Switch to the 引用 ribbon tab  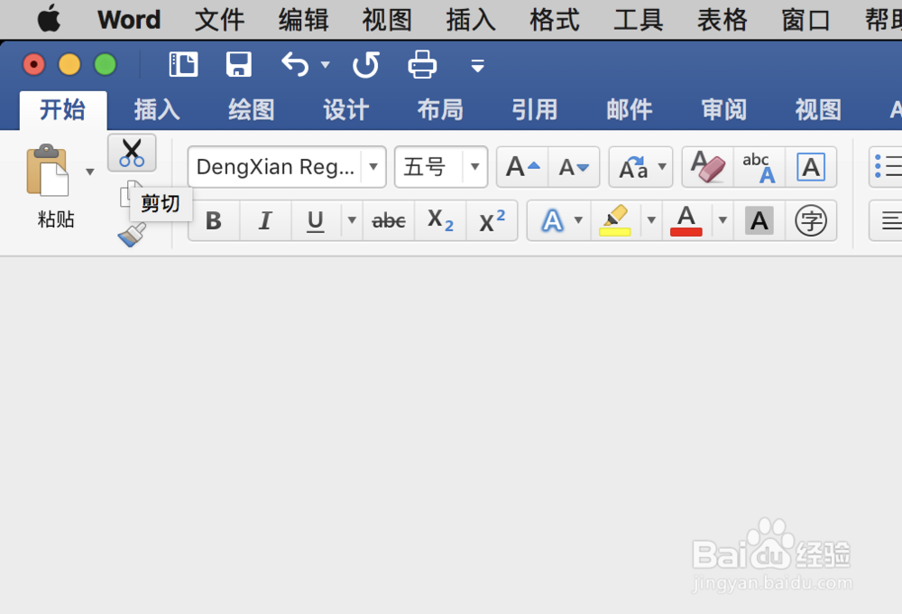[x=534, y=109]
